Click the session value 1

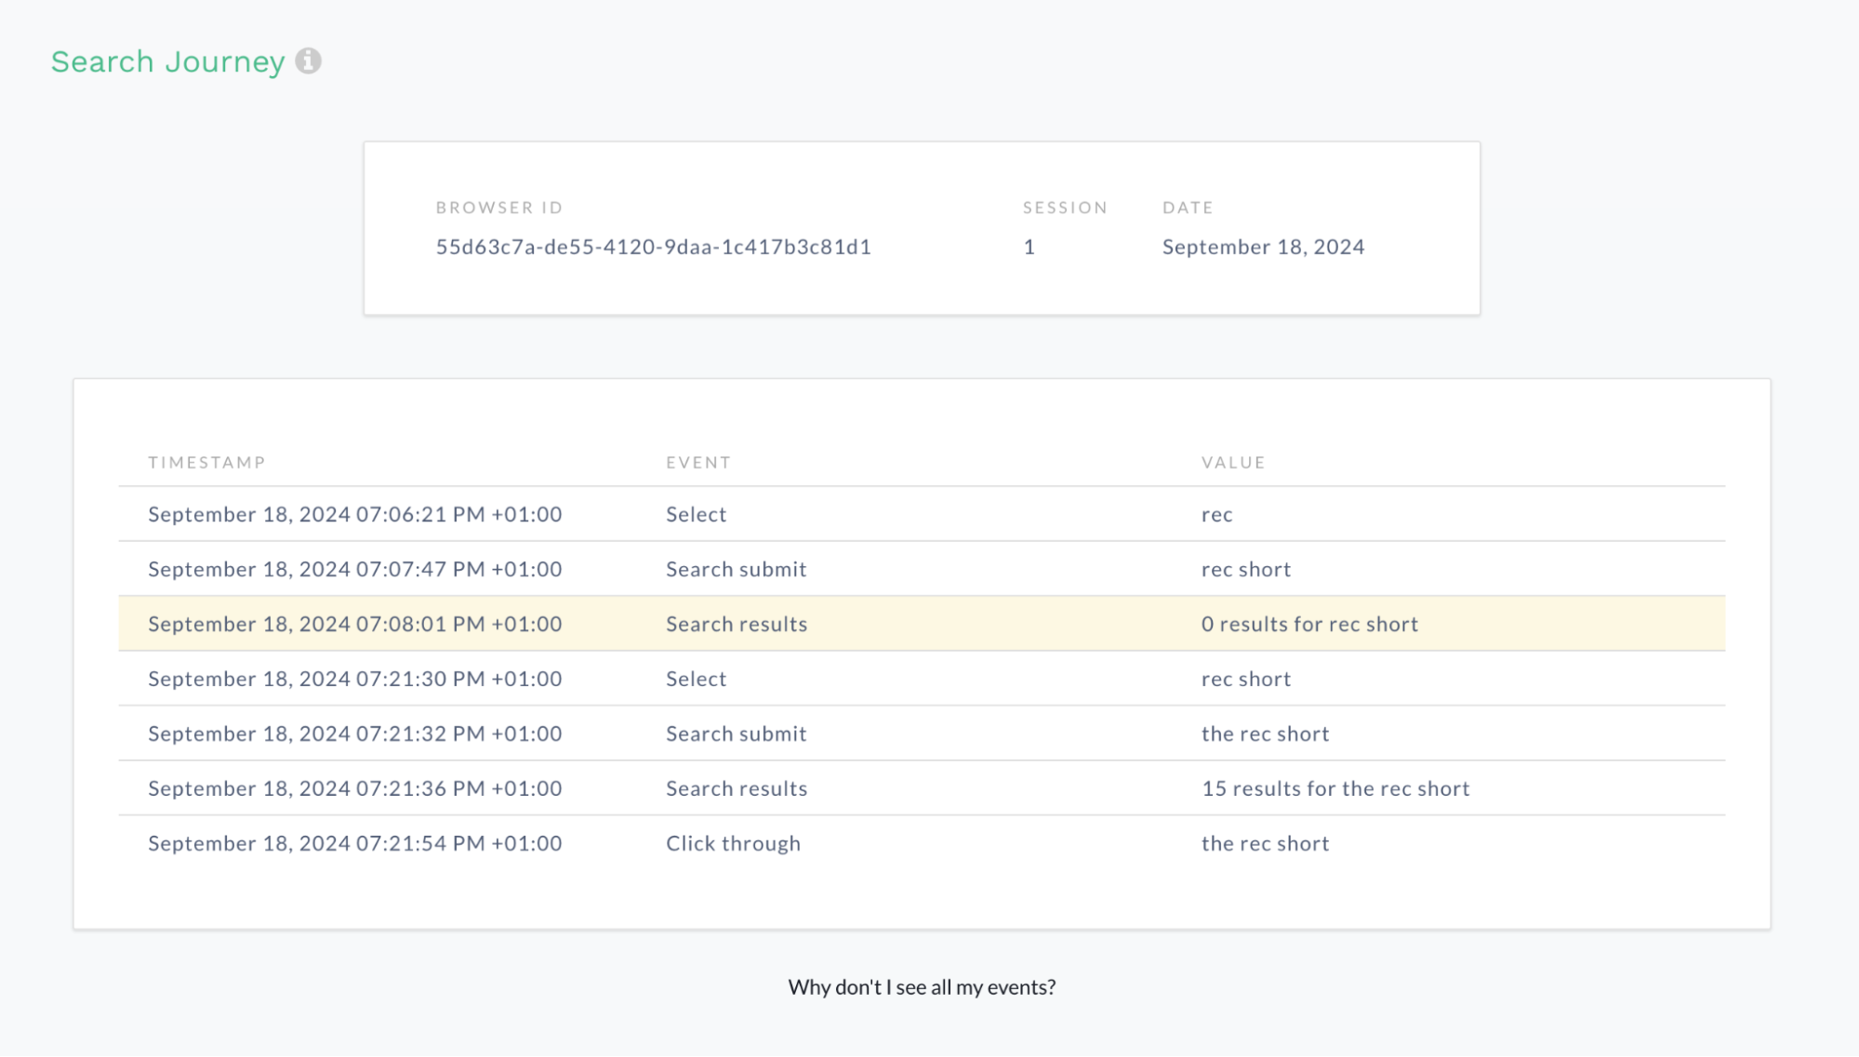1029,247
